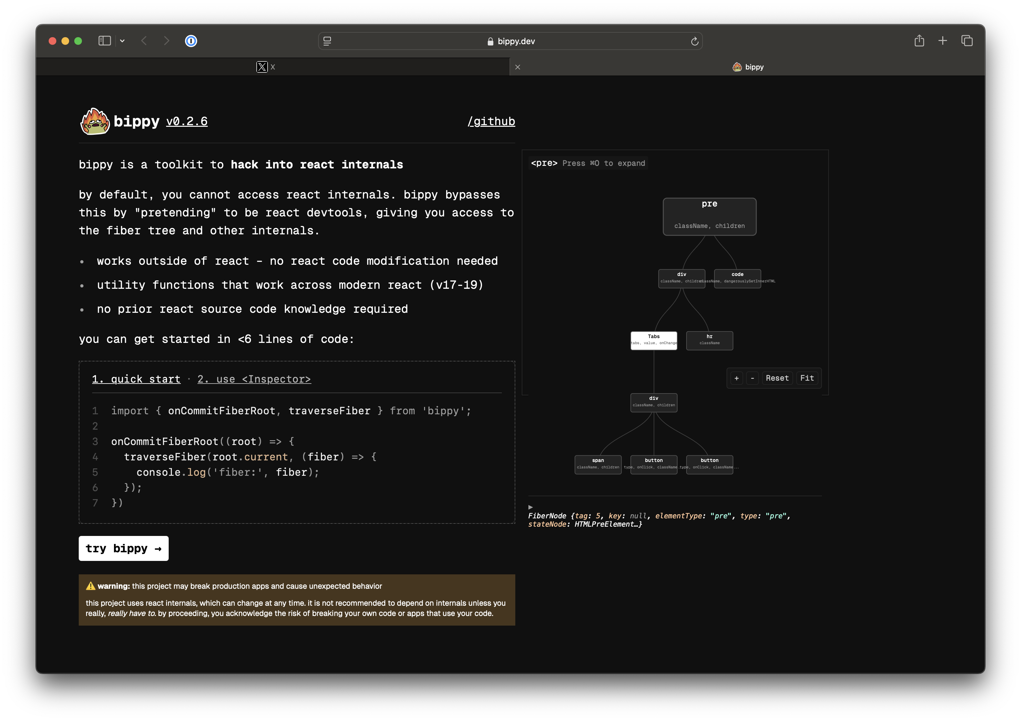
Task: Zoom in with the + button
Action: (x=736, y=378)
